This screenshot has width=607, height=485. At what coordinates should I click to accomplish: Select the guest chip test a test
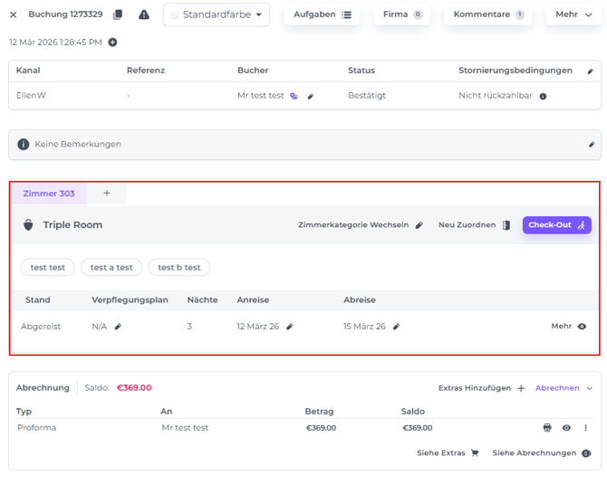[111, 267]
